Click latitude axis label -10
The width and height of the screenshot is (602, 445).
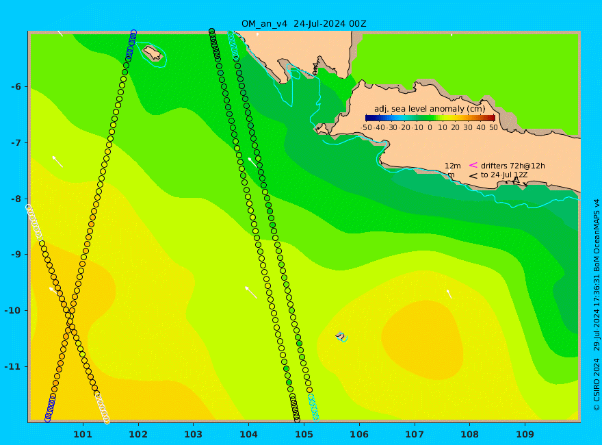[14, 311]
